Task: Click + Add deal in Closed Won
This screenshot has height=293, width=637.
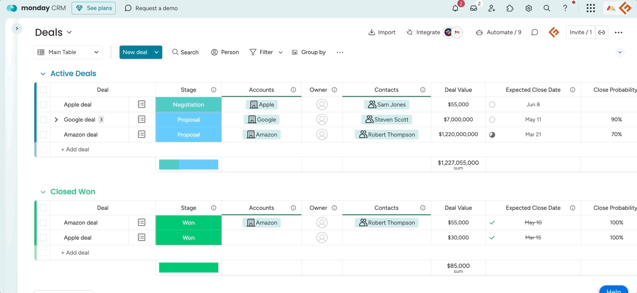Action: 75,253
